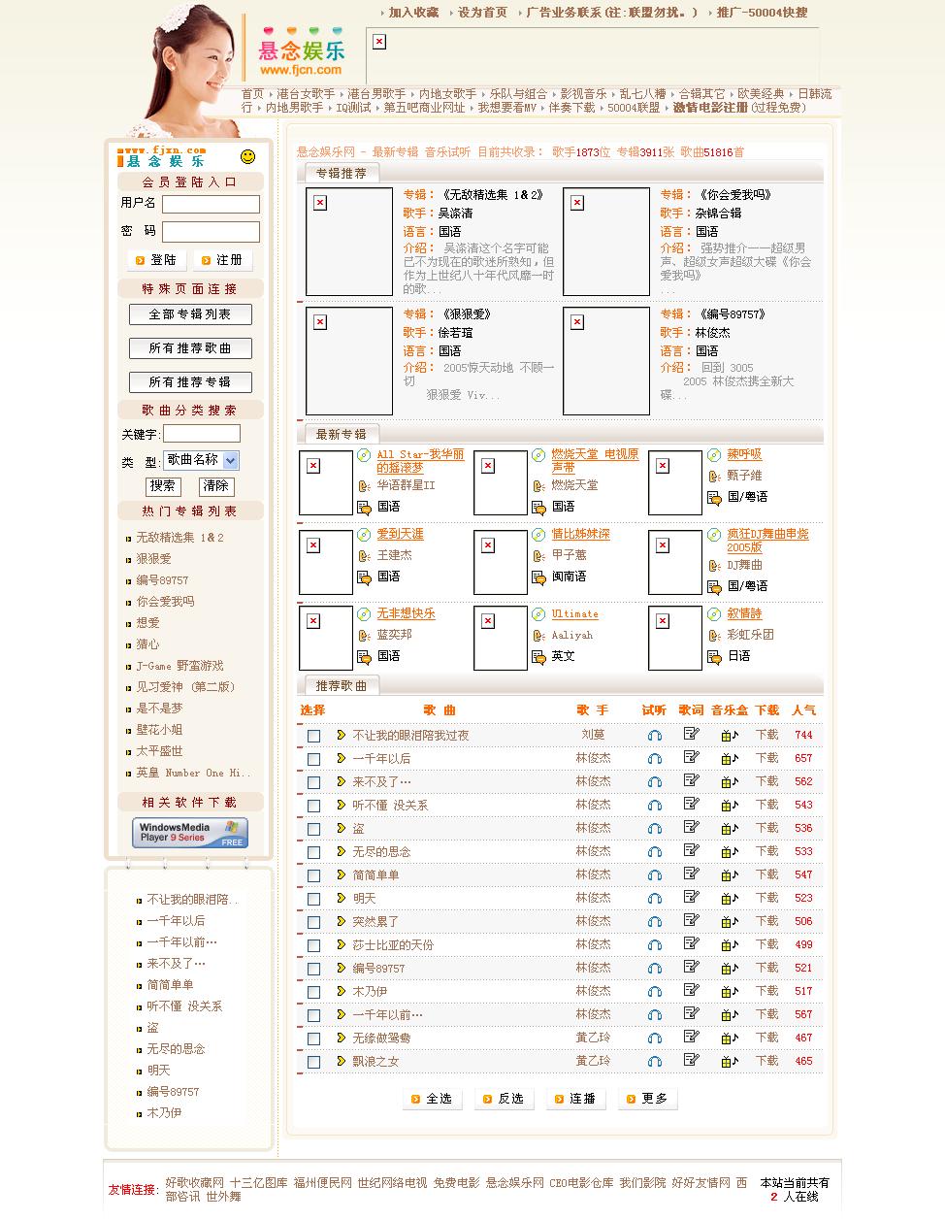Tick checkbox for 明天

(313, 899)
